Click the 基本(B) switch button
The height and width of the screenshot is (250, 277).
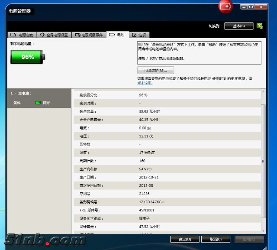[238, 26]
